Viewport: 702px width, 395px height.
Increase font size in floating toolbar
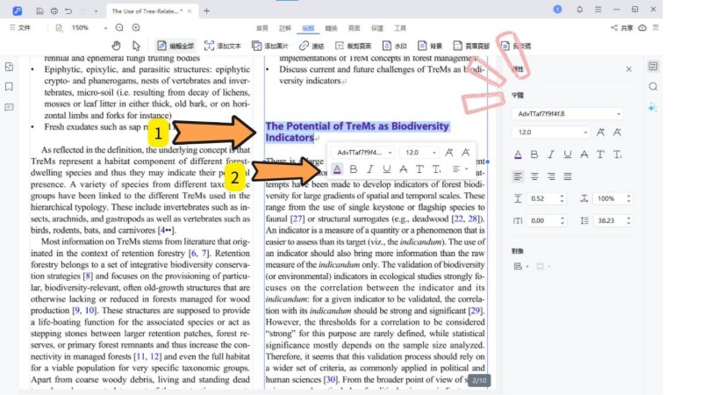pos(449,153)
